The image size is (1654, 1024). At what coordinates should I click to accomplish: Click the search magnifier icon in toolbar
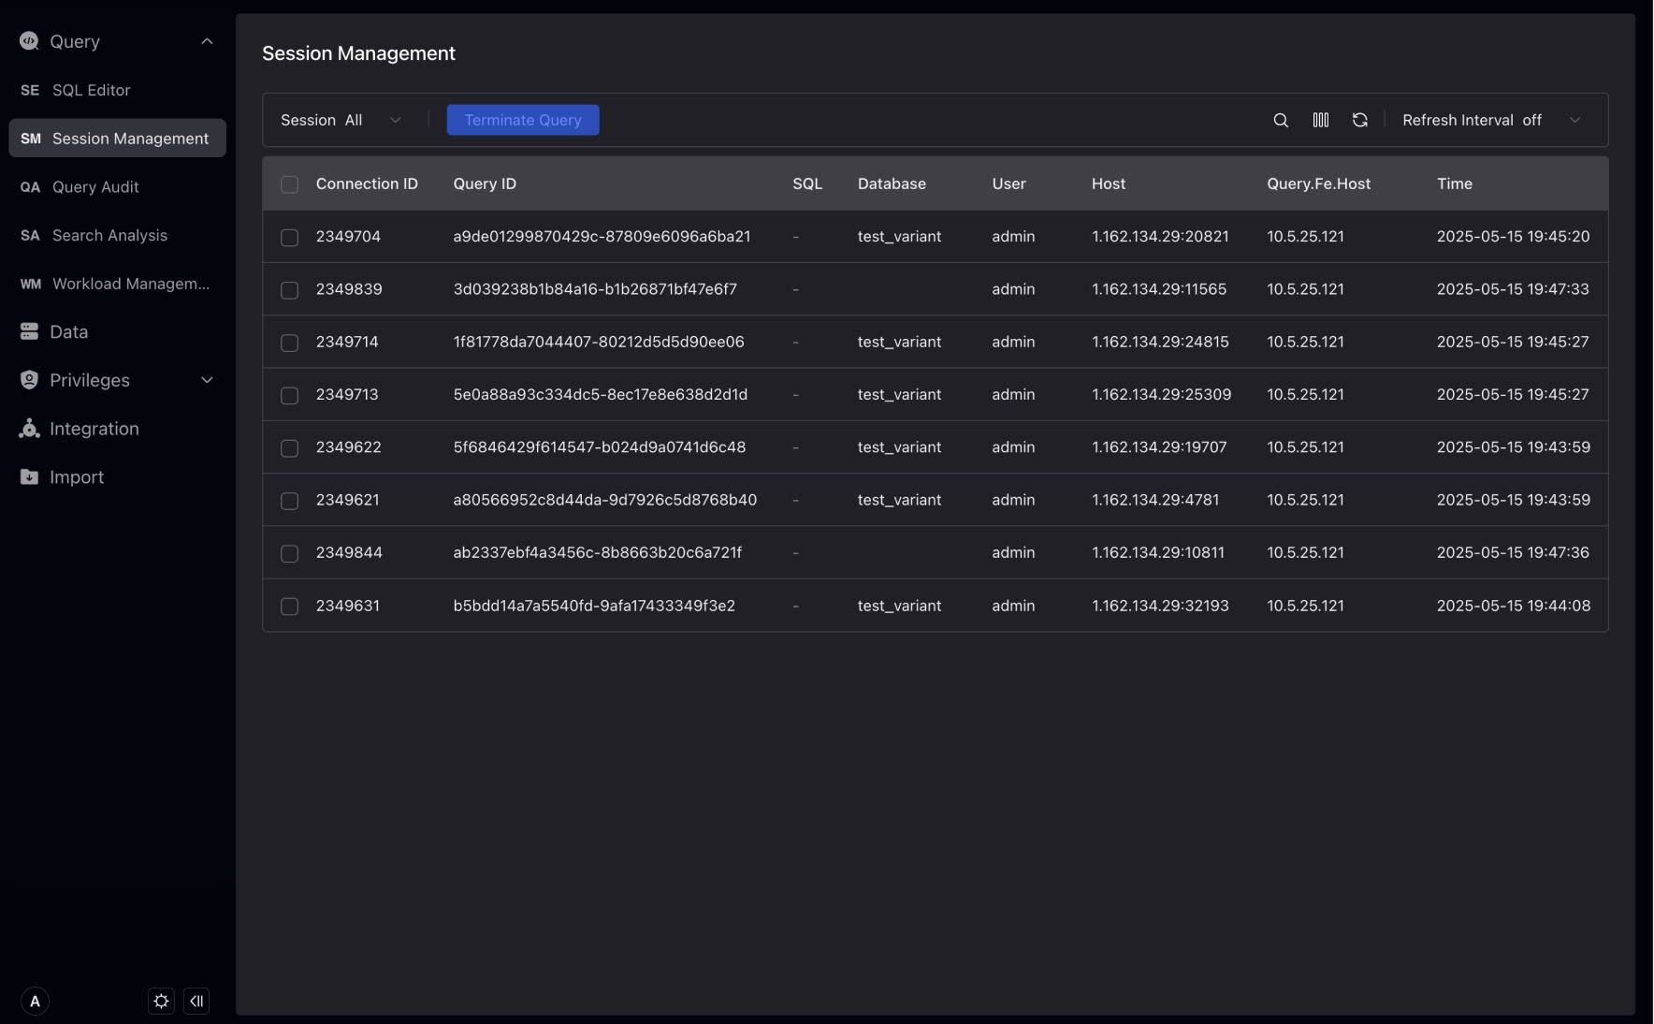(1281, 120)
